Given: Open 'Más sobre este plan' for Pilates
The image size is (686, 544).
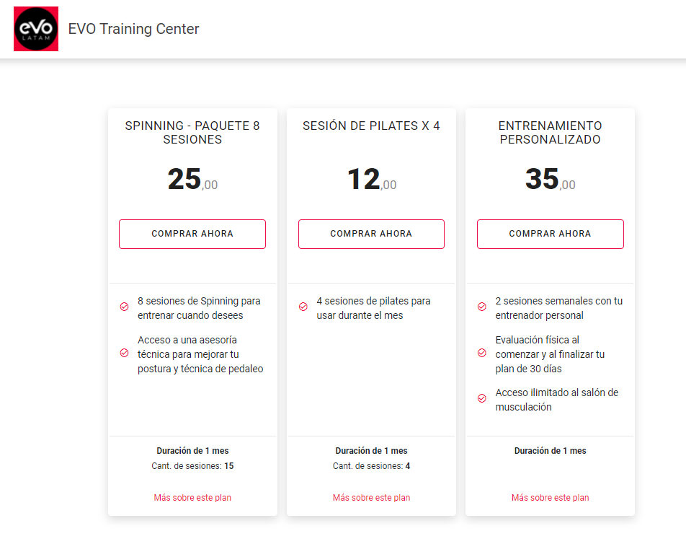Looking at the screenshot, I should (371, 497).
